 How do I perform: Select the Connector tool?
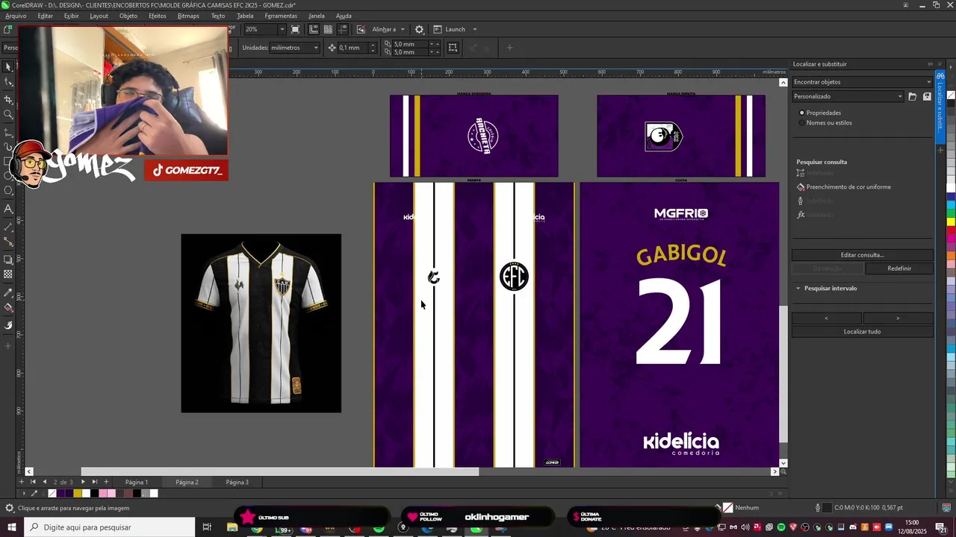(x=8, y=242)
